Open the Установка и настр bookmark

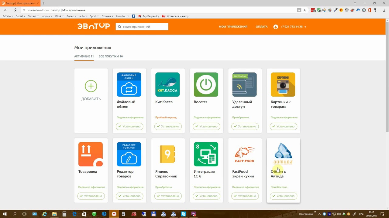click(x=175, y=16)
